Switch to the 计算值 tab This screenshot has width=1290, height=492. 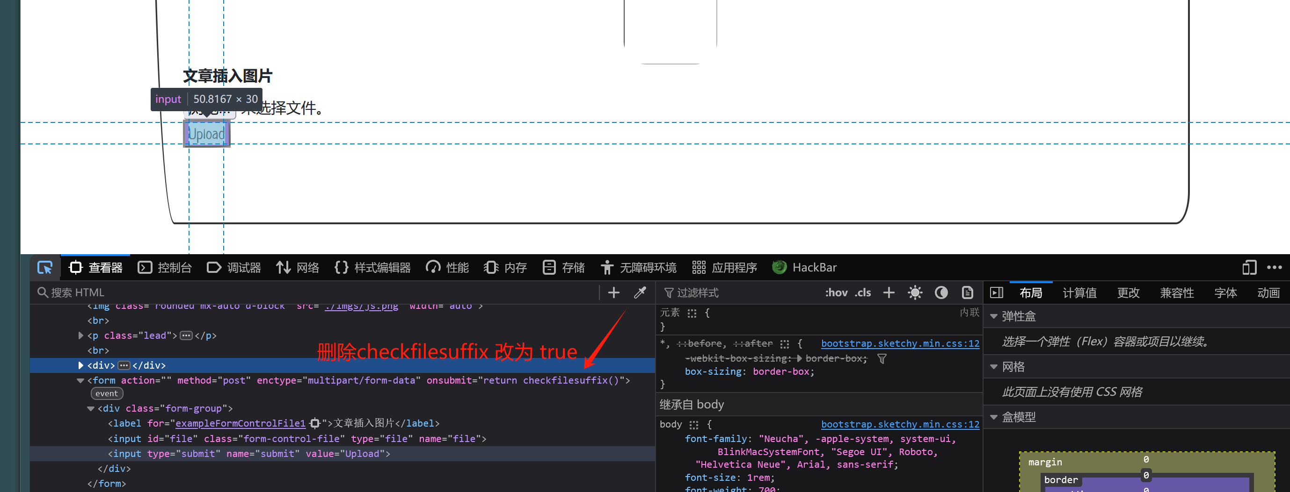click(1079, 292)
